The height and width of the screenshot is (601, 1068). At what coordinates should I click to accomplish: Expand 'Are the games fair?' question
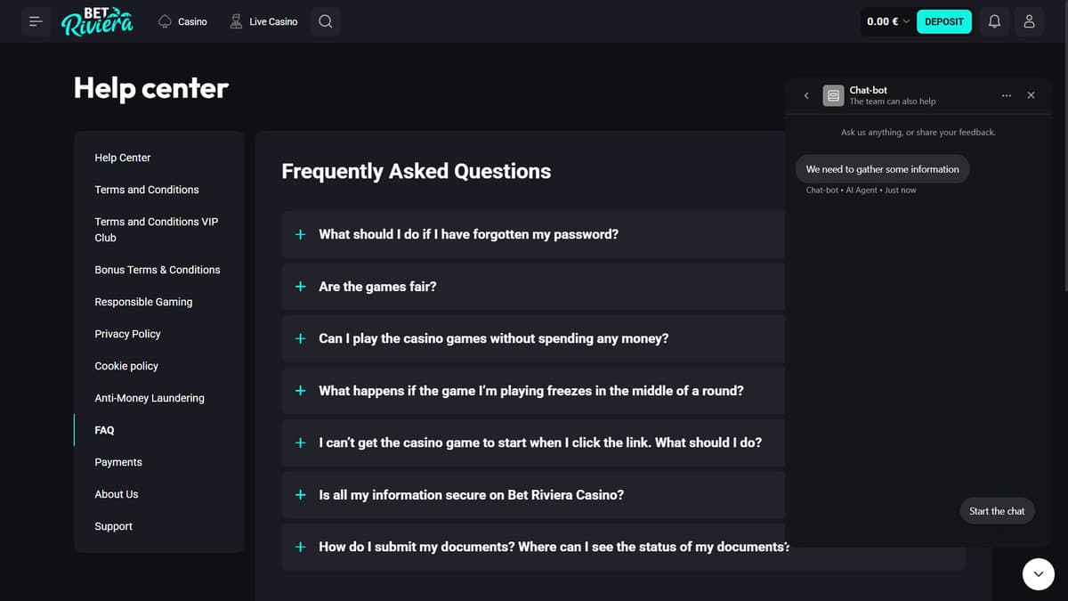(533, 287)
